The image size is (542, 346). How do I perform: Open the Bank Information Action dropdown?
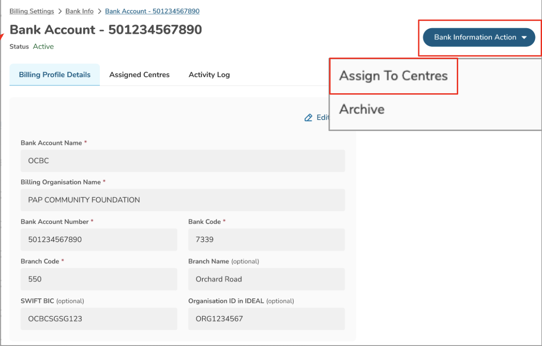479,37
